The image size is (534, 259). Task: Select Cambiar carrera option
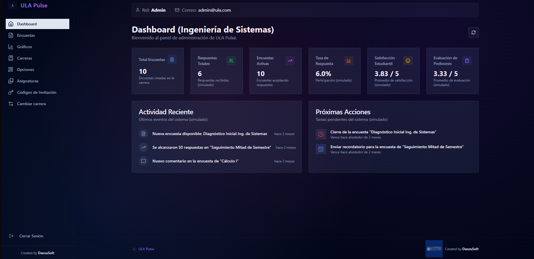coord(37,104)
